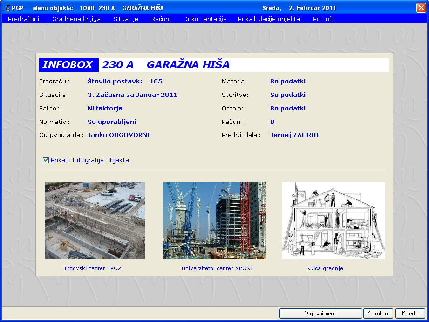Open the Gradbena knjiga menu
Viewport: 429px width, 322px height.
76,19
